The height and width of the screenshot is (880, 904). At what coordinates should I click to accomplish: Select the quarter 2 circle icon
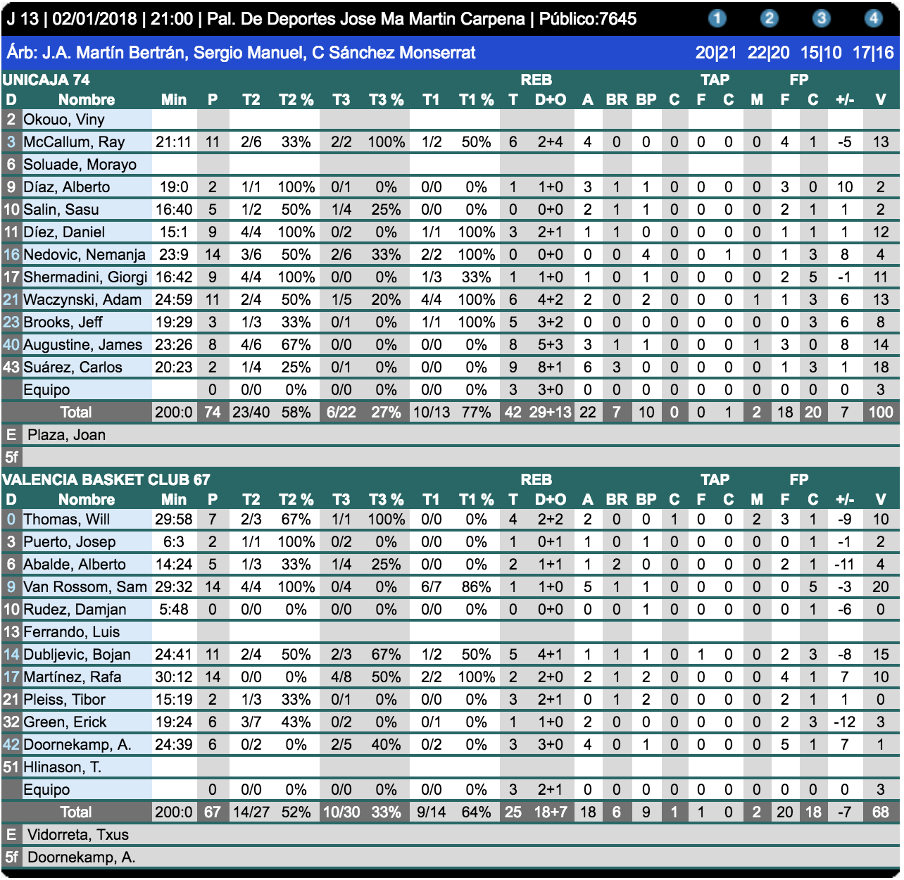point(769,18)
